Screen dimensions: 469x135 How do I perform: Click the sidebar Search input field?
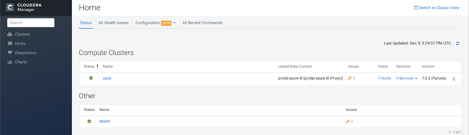[x=31, y=23]
